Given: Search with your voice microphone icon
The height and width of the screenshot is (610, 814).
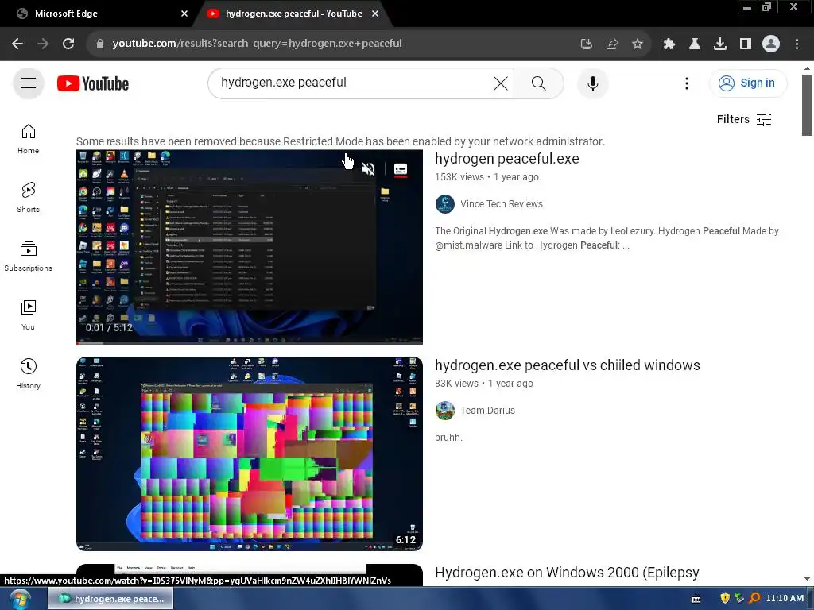Looking at the screenshot, I should 592,83.
